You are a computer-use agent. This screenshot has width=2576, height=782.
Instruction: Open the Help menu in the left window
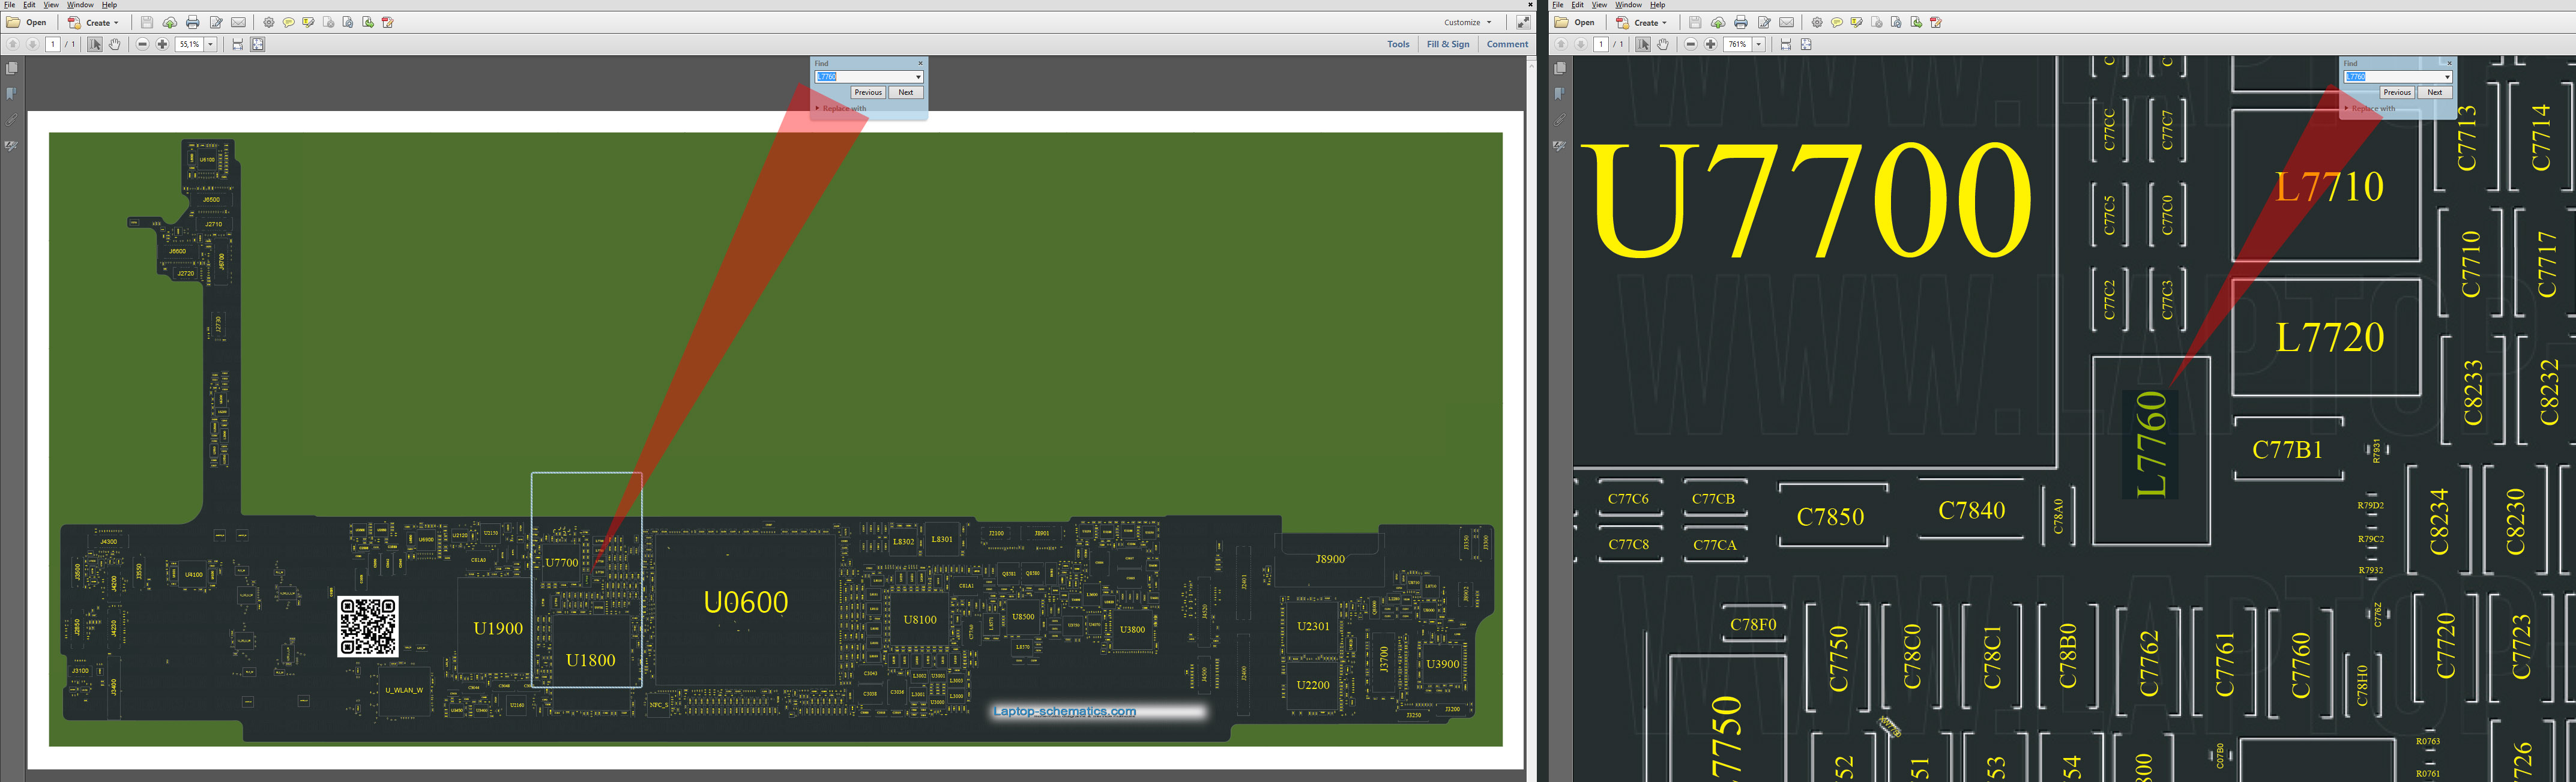(x=109, y=5)
